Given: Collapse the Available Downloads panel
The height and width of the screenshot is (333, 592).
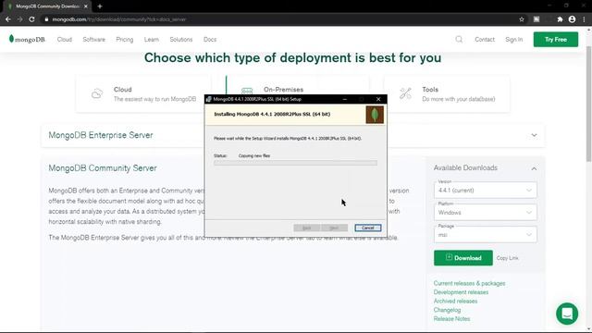Looking at the screenshot, I should pos(534,168).
